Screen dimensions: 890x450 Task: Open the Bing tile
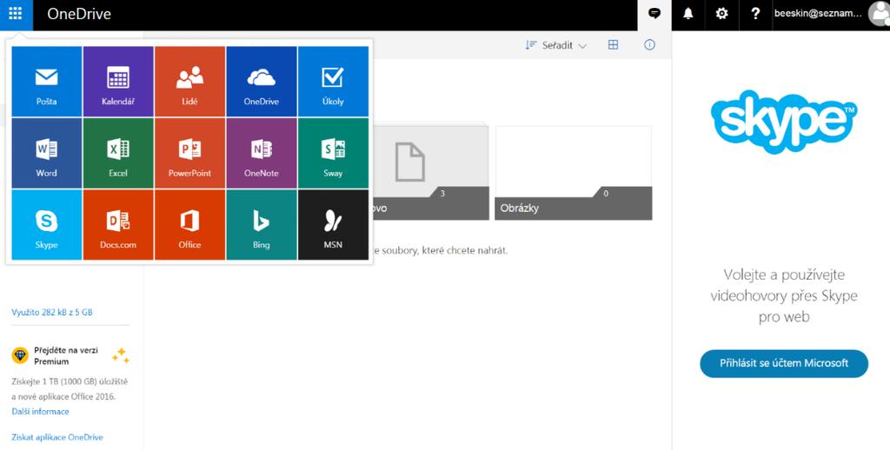click(261, 225)
